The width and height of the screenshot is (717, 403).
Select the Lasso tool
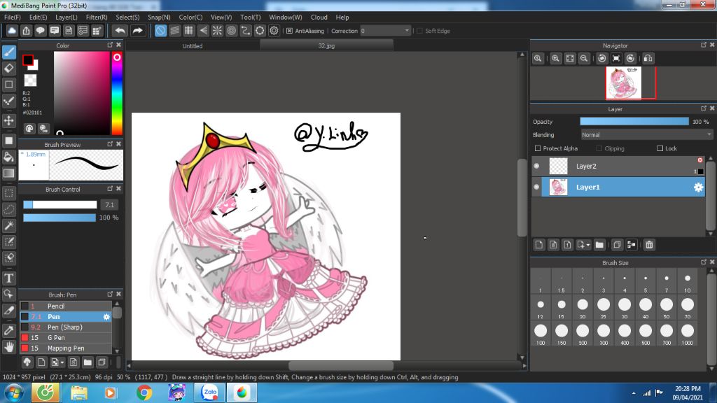point(9,209)
